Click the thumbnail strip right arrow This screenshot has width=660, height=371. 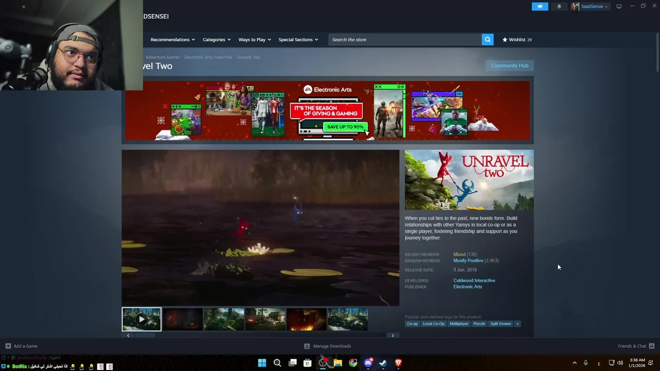[392, 335]
